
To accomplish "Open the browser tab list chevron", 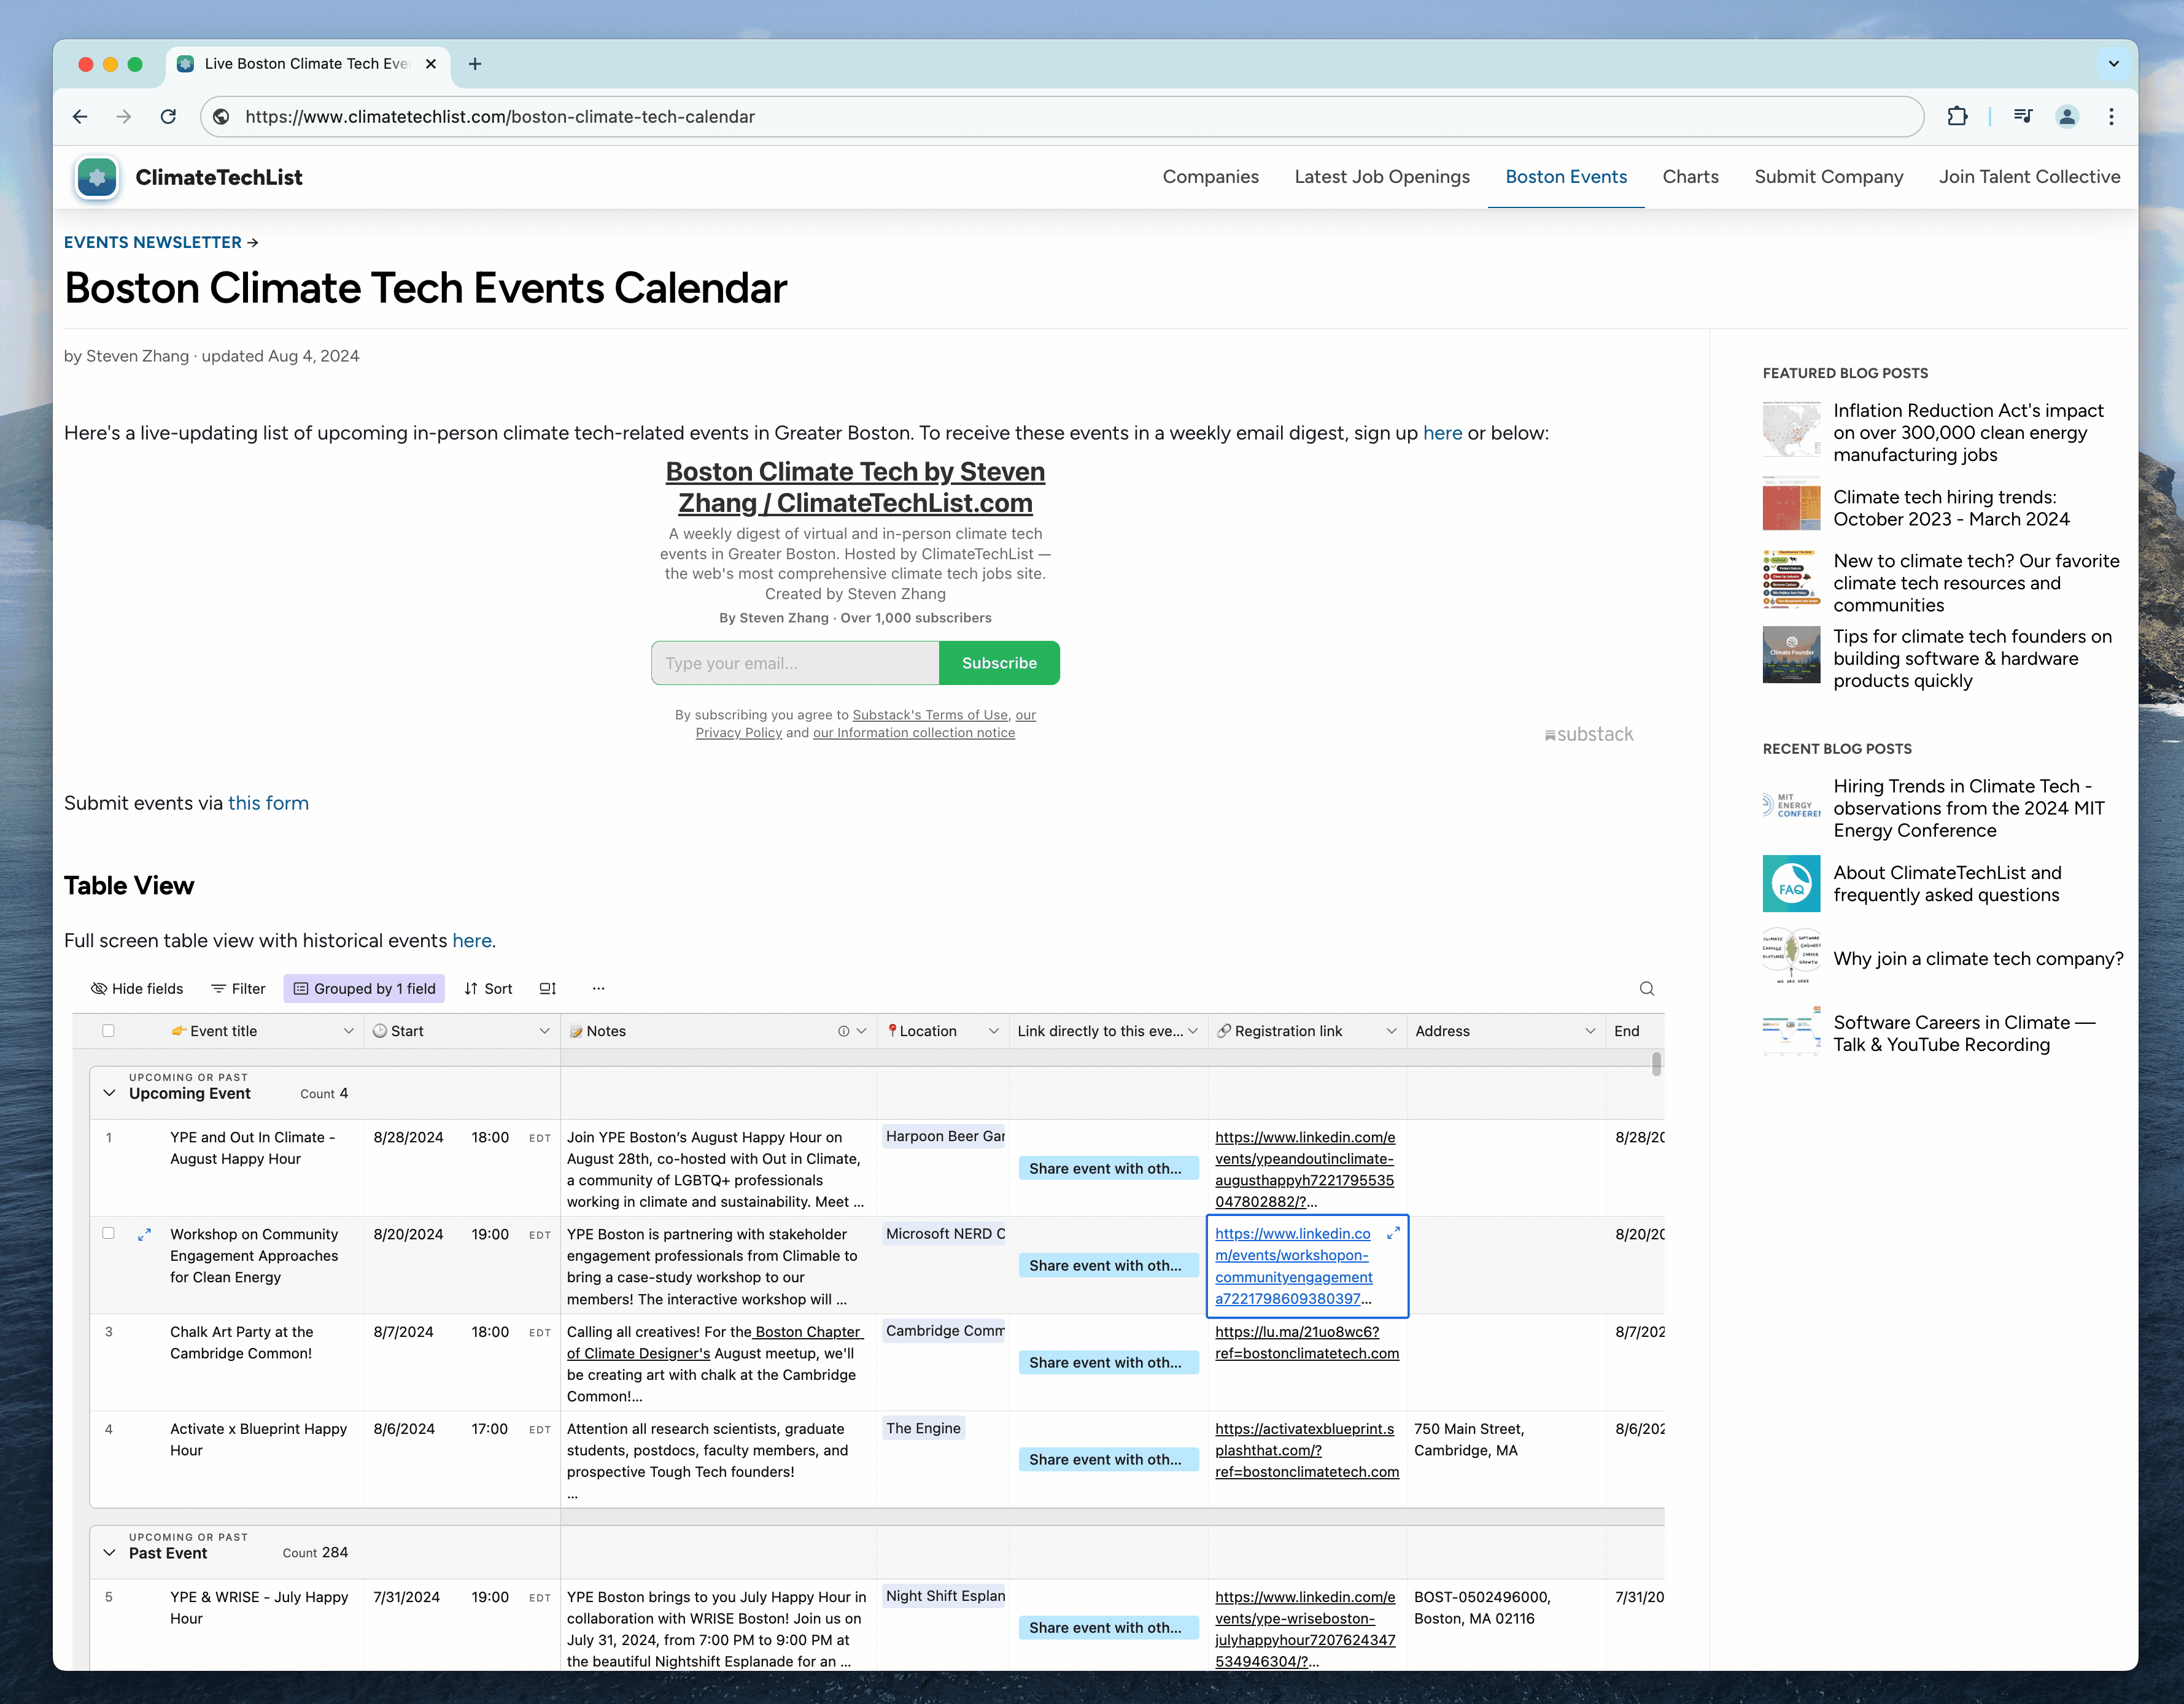I will point(2113,64).
